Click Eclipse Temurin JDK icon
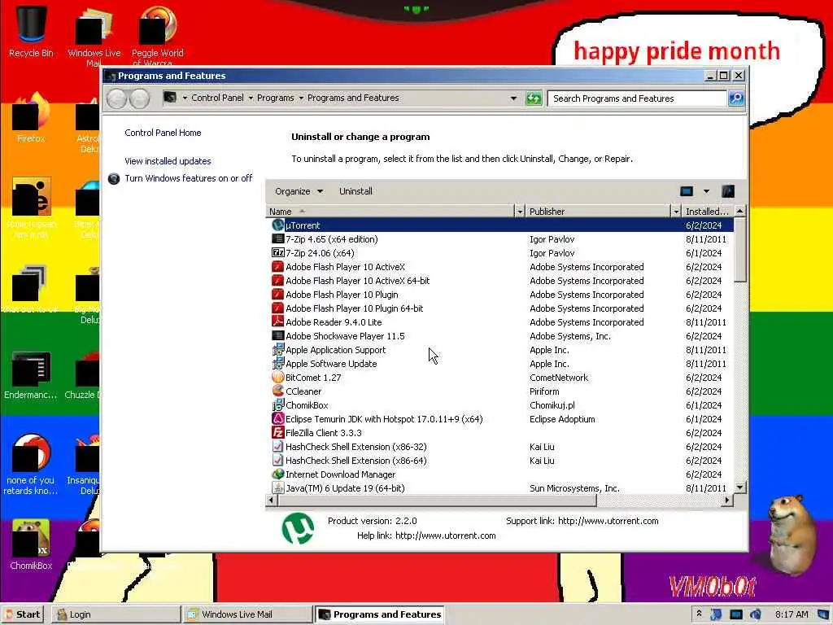 pos(278,419)
